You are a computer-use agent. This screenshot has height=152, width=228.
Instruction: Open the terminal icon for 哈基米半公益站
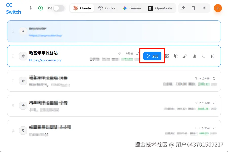[203, 56]
